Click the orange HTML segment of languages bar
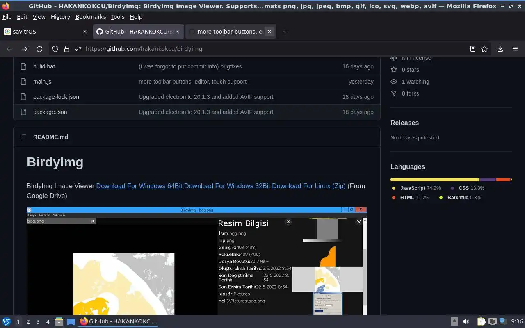This screenshot has height=328, width=525. coord(503,180)
